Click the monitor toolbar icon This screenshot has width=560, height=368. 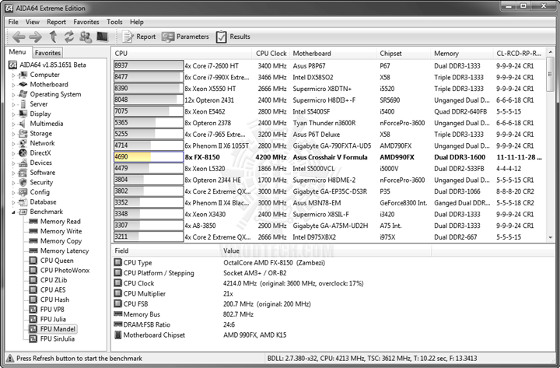click(x=102, y=37)
